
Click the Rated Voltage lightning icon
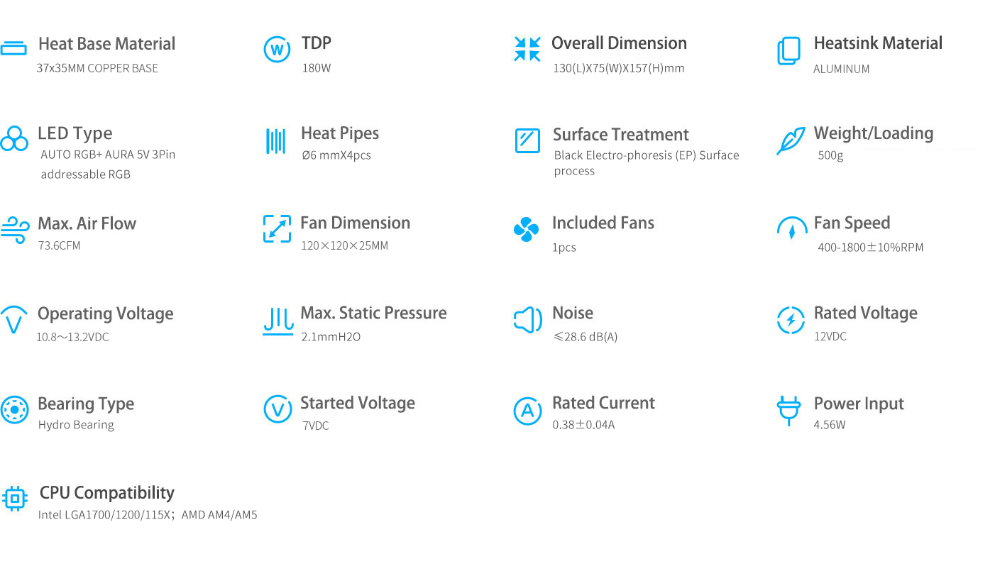pos(791,320)
